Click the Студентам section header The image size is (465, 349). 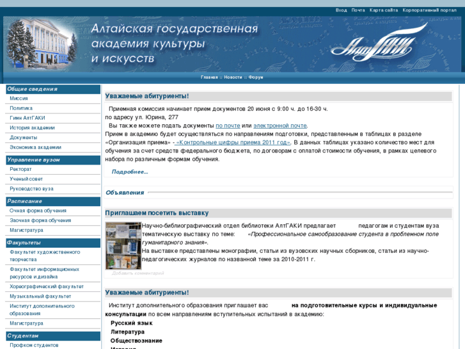tap(53, 336)
